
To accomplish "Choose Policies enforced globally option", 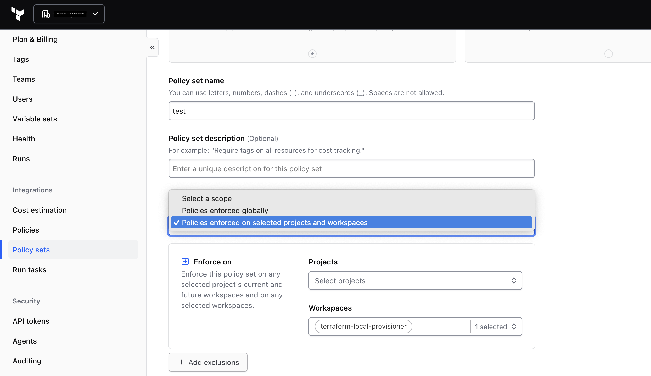I will [225, 211].
